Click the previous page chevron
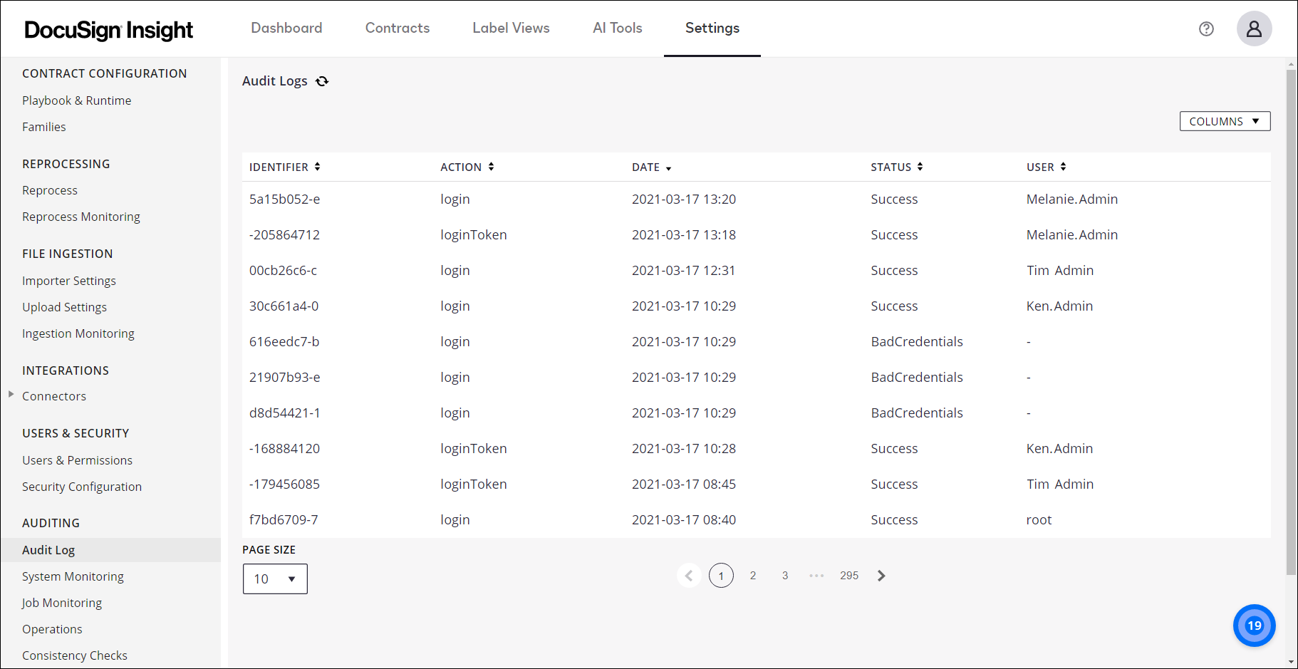Screen dimensions: 1298x669 pyautogui.click(x=689, y=575)
